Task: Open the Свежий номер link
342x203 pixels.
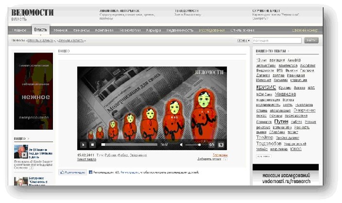Action: click(305, 30)
